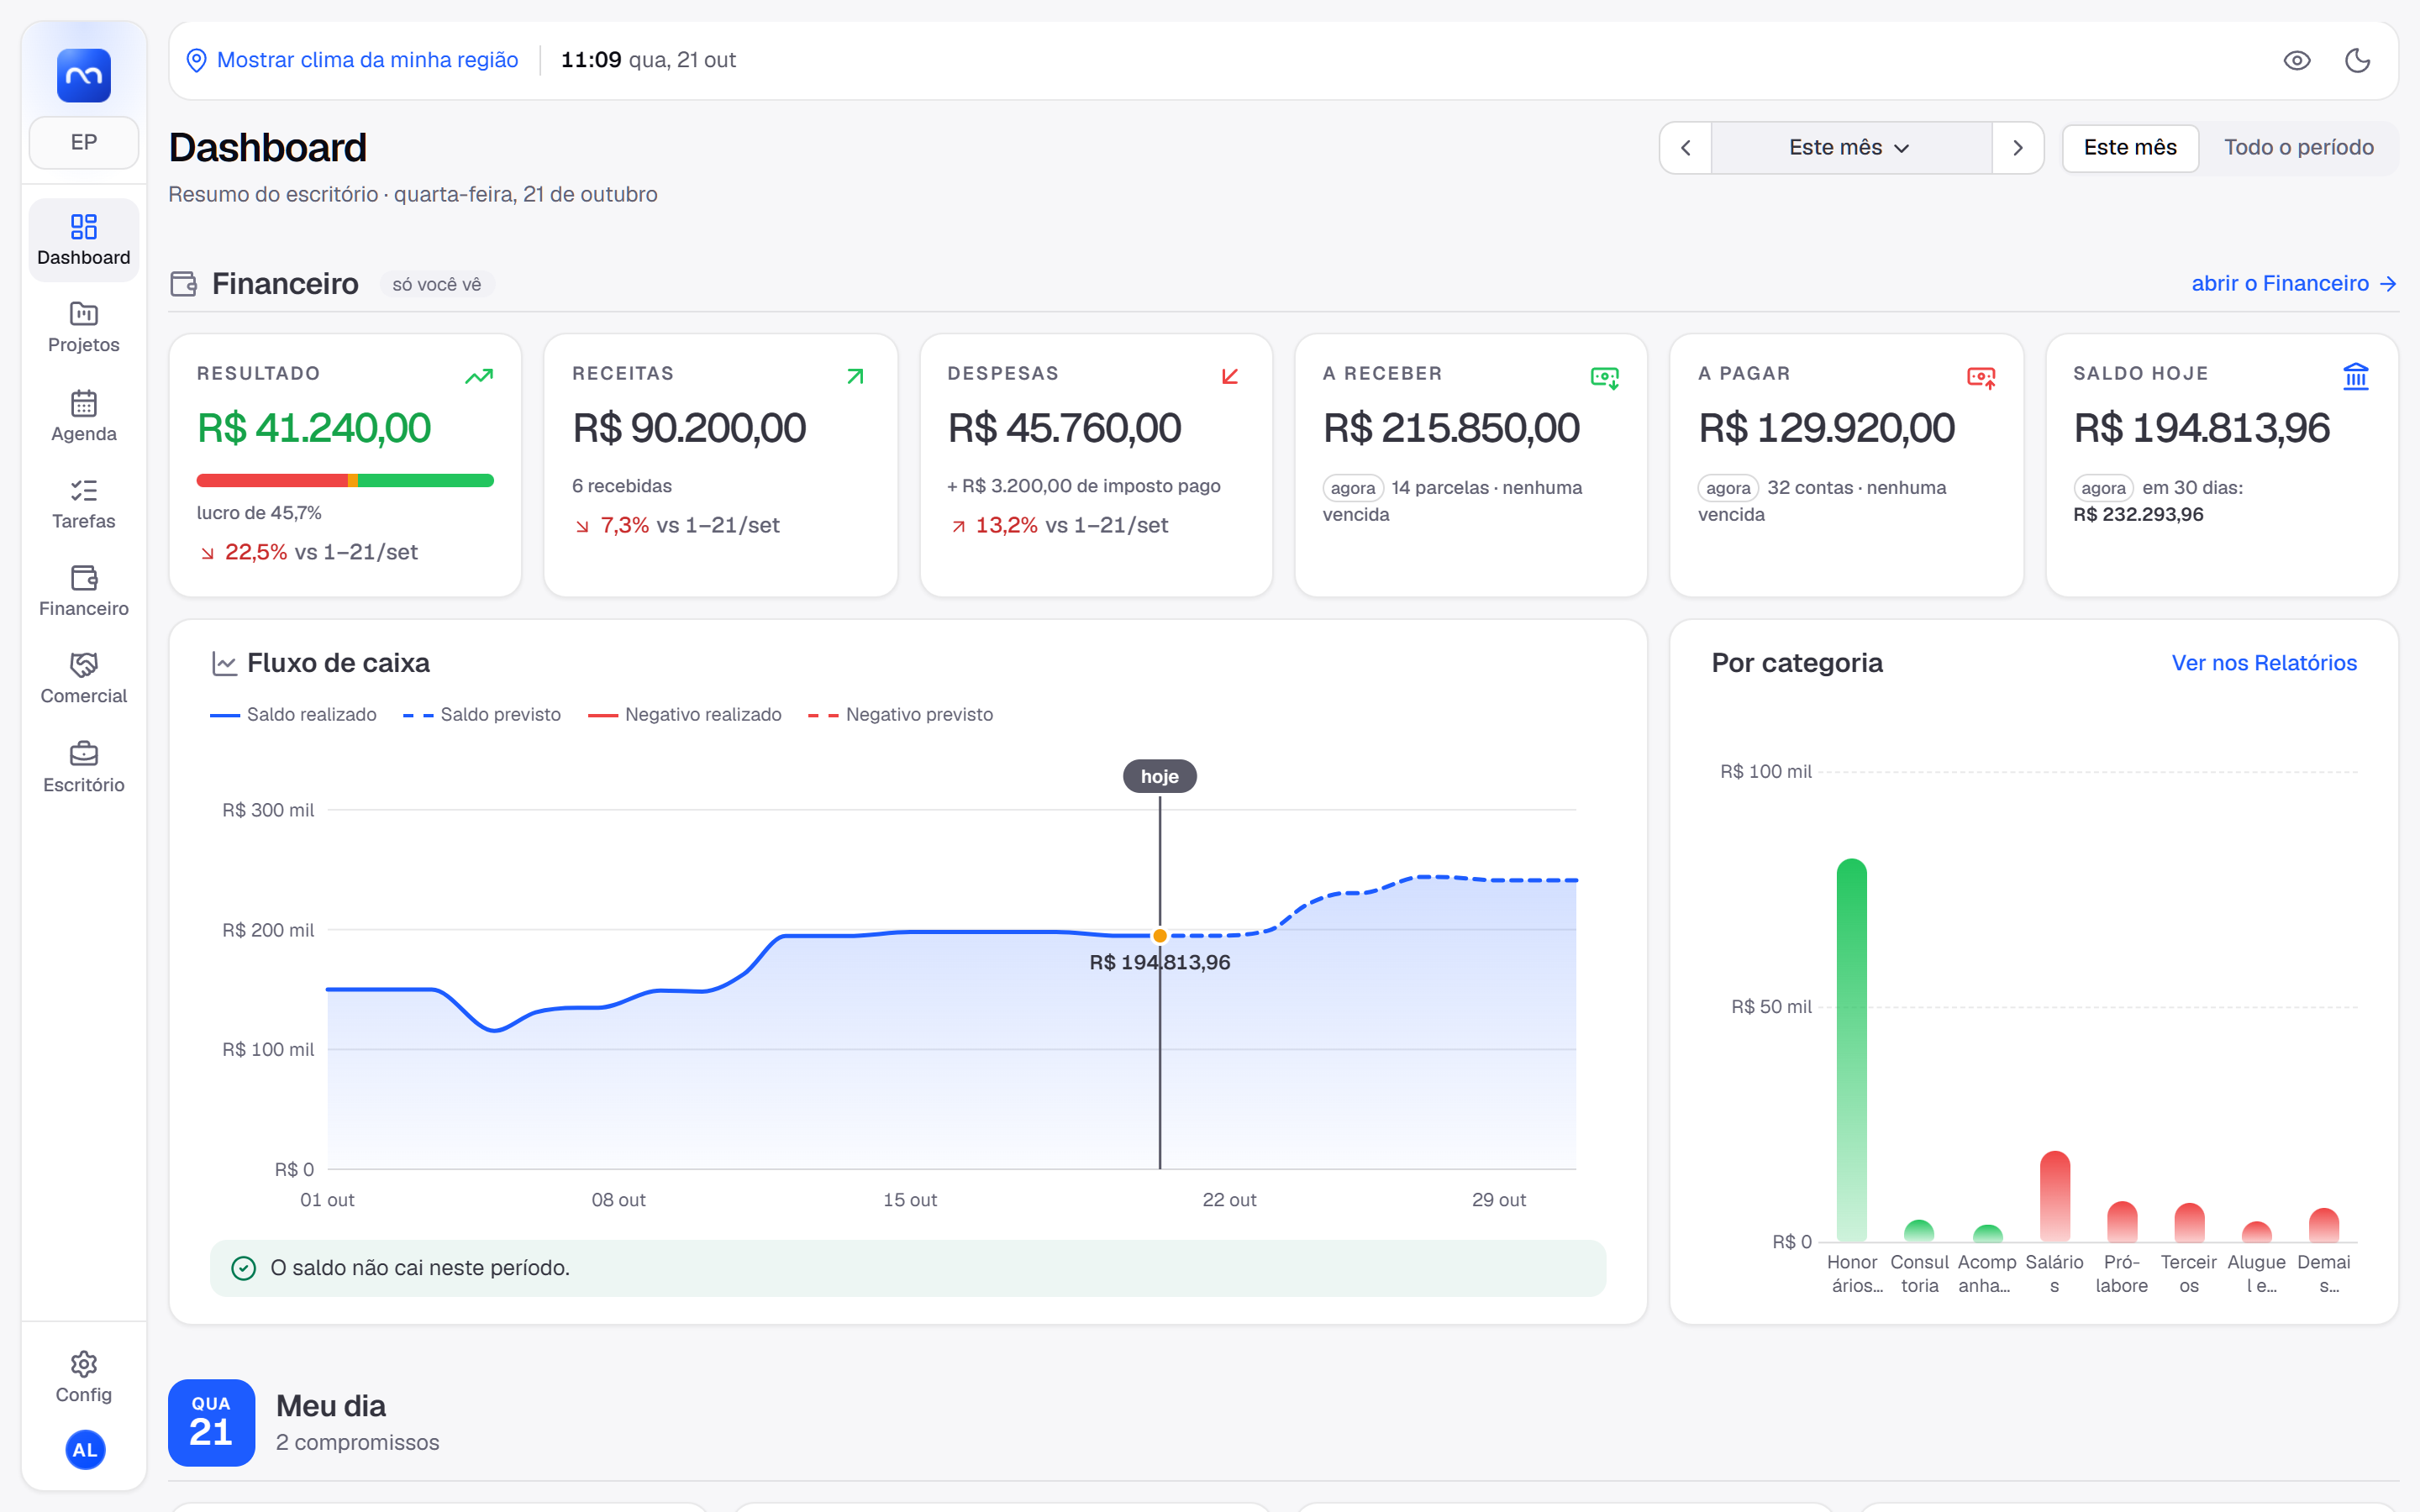Click the Resultado trend icon
Viewport: 2420px width, 1512px height.
tap(479, 376)
